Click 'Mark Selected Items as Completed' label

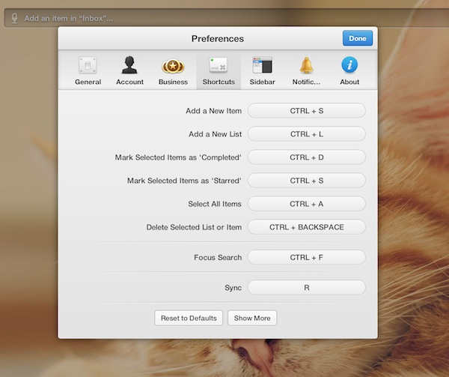178,157
